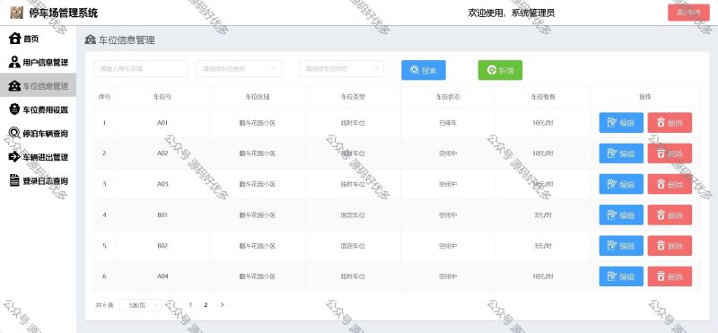Delete row A02 parking space
718x333 pixels.
point(670,153)
